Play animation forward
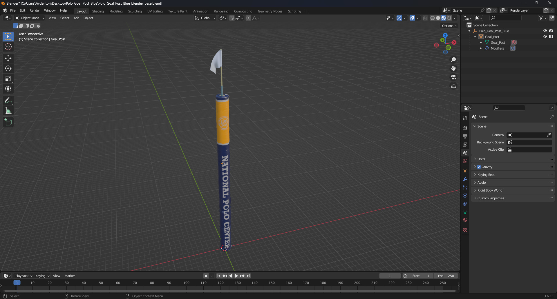The image size is (557, 299). pyautogui.click(x=236, y=276)
